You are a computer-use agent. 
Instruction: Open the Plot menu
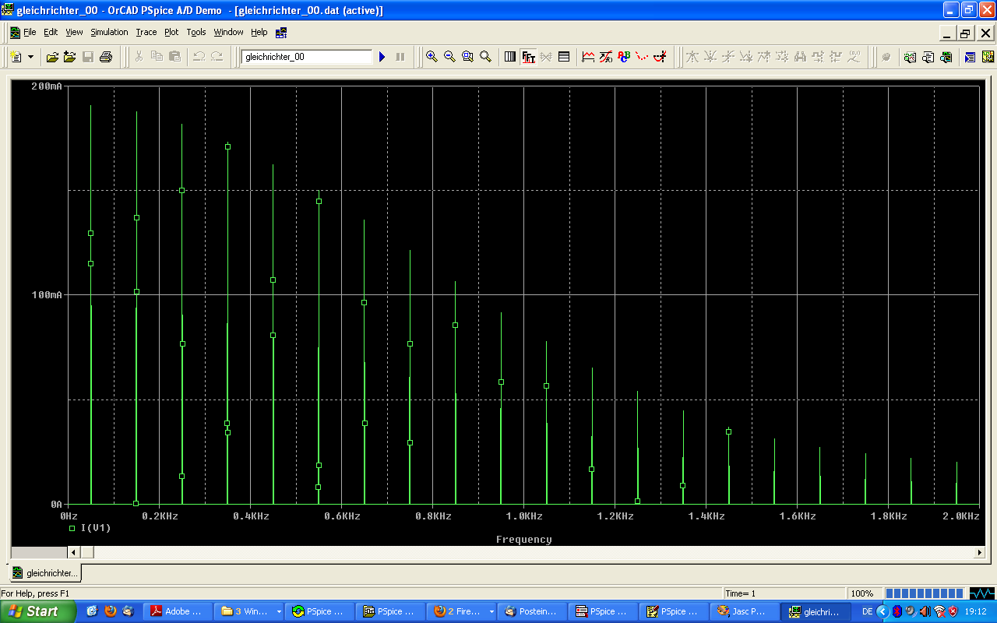(x=171, y=32)
